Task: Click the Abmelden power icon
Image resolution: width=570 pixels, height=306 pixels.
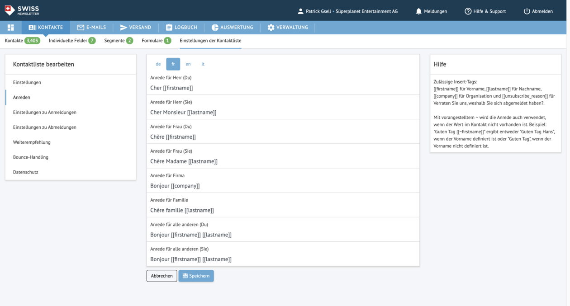Action: point(527,11)
